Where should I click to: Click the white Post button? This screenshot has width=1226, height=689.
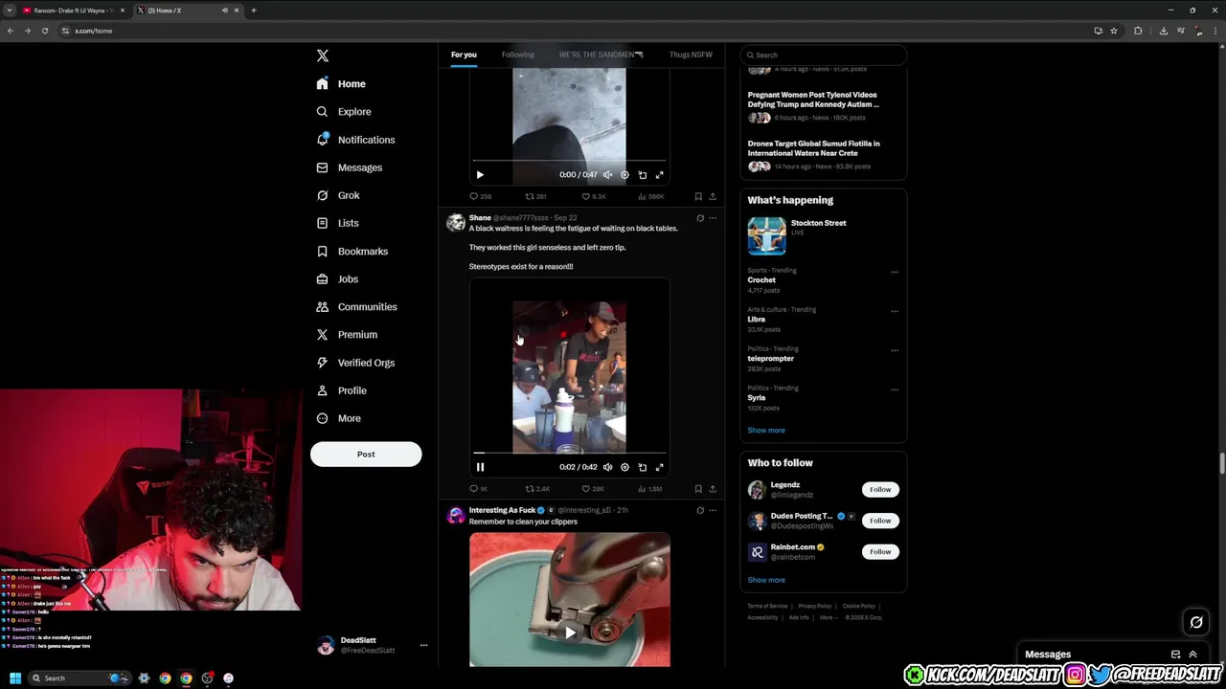point(366,455)
